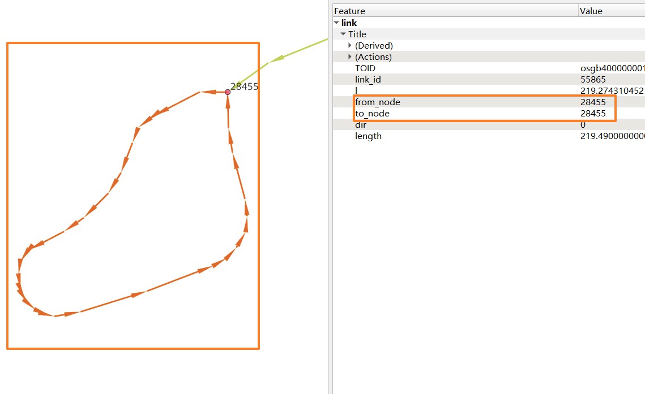
Task: Select the Title tree item
Action: (x=357, y=34)
